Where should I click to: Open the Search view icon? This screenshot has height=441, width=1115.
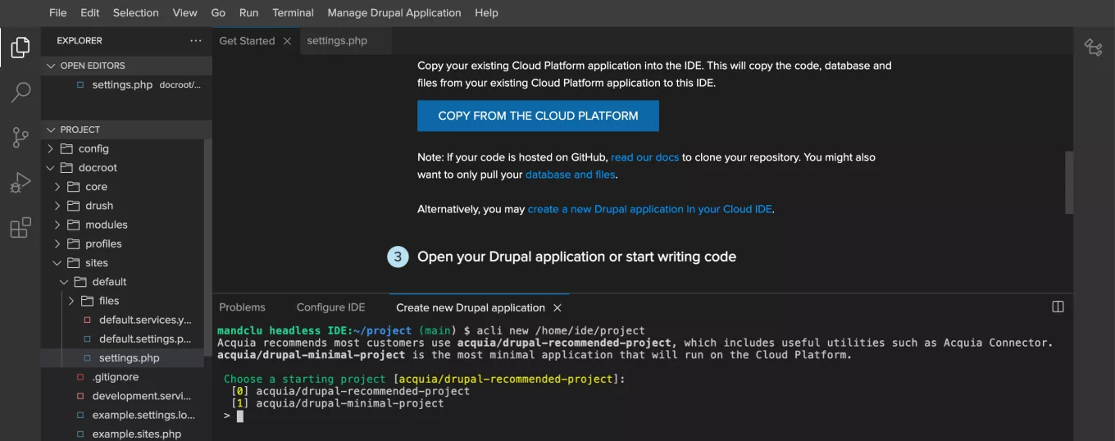tap(20, 92)
